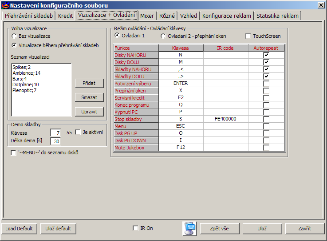Check Autorepeat for Stop skladby
The height and width of the screenshot is (241, 327).
pyautogui.click(x=266, y=119)
